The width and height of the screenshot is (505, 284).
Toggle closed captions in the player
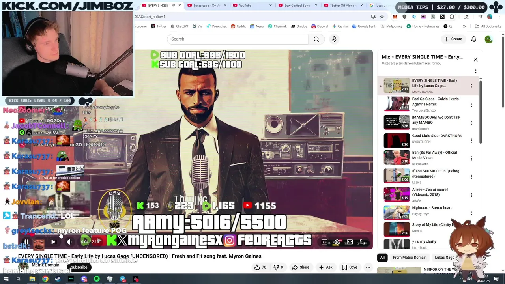click(x=324, y=242)
